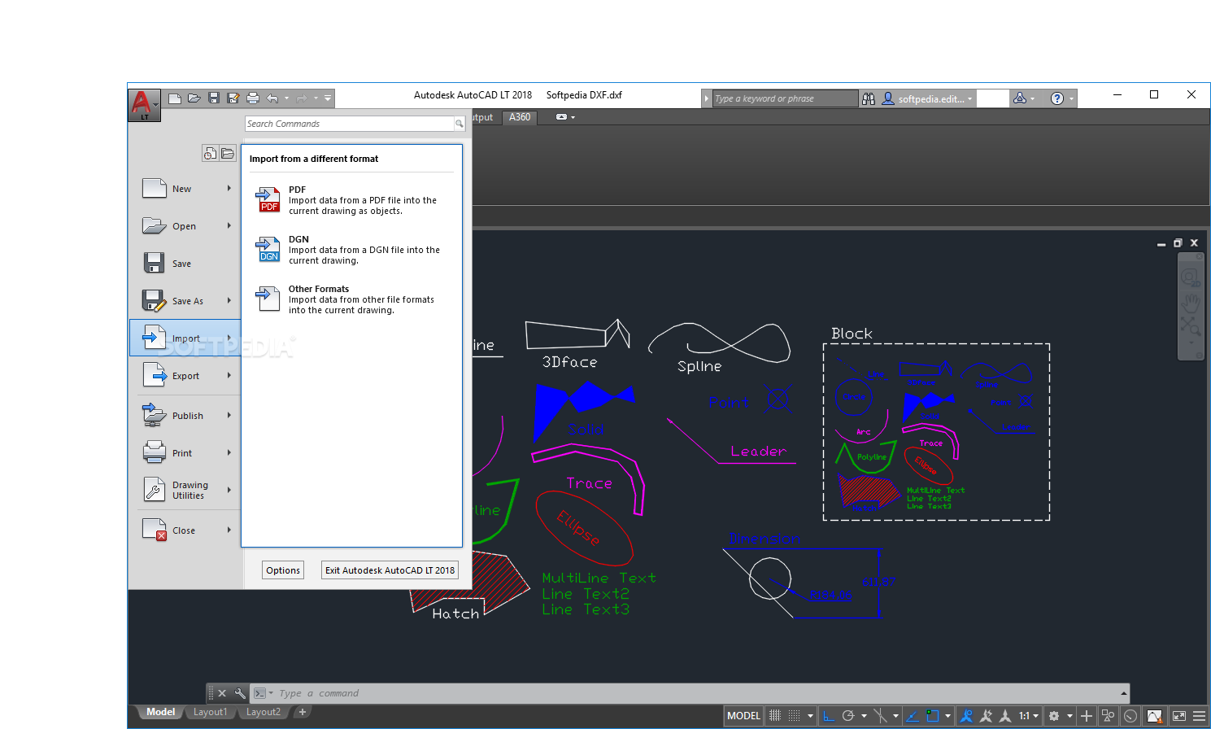
Task: Toggle Isometric drafting in status bar
Action: [x=880, y=716]
